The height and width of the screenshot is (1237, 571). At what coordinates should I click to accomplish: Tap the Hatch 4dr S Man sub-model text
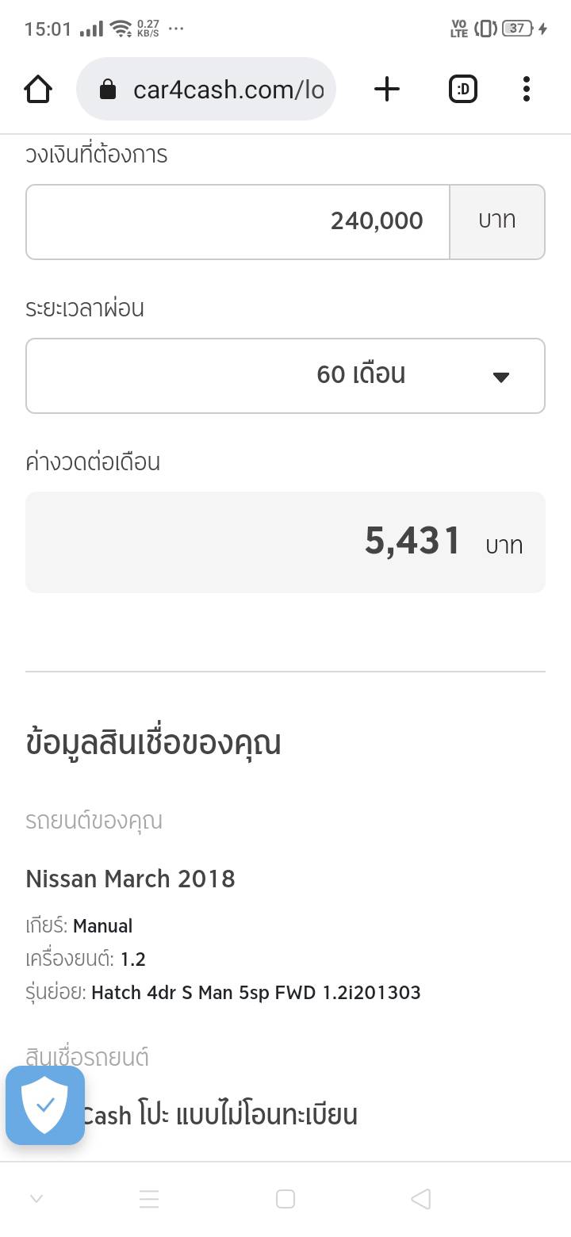(x=255, y=992)
